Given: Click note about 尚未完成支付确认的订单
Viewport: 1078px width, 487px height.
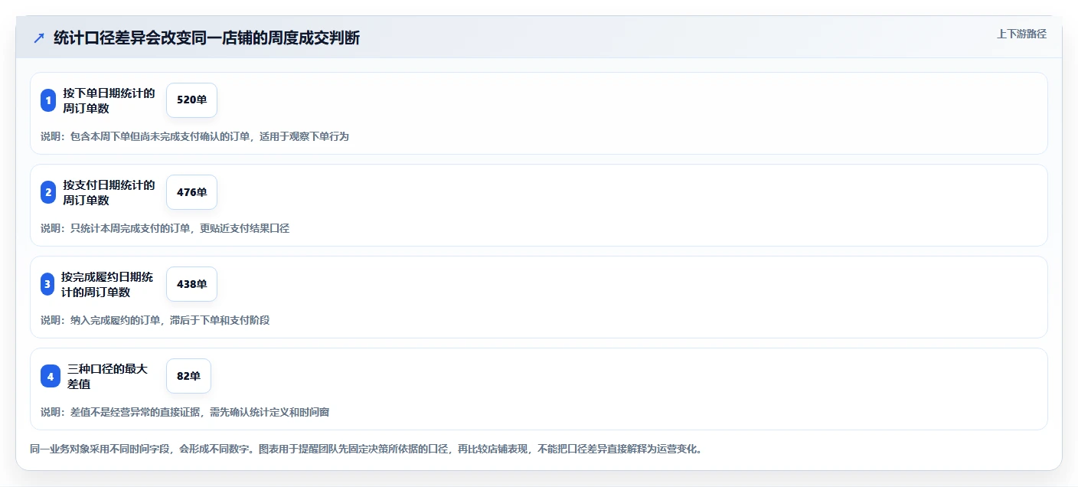Looking at the screenshot, I should 194,136.
